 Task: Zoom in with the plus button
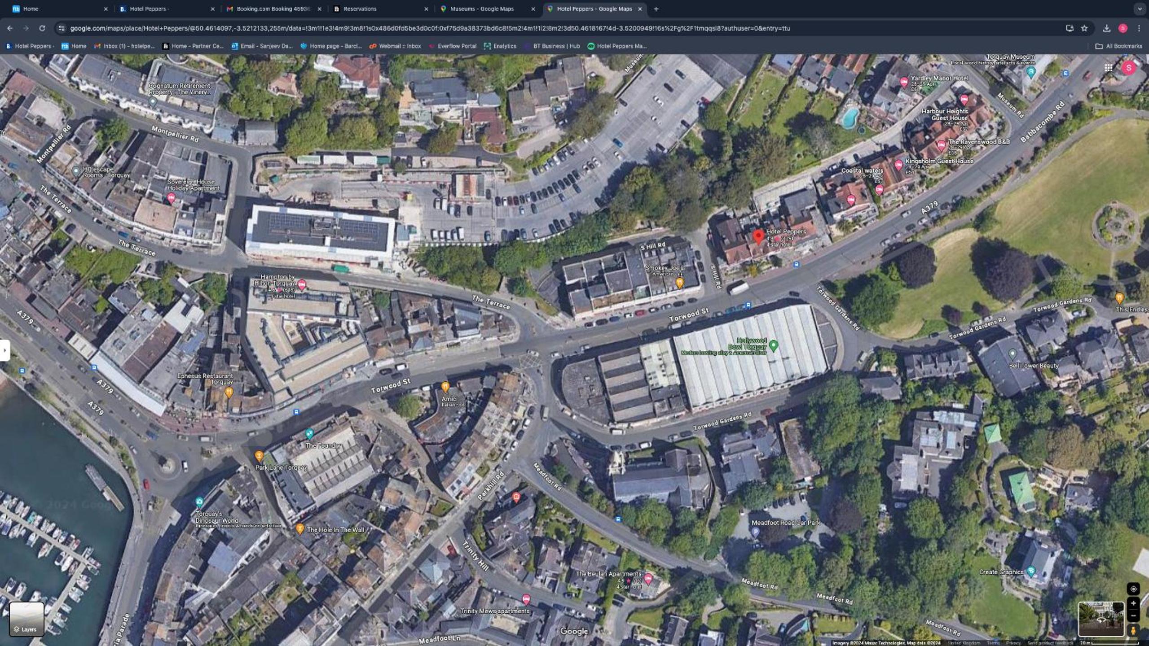click(1133, 603)
